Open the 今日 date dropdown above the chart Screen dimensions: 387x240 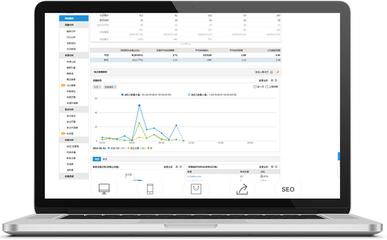point(96,87)
